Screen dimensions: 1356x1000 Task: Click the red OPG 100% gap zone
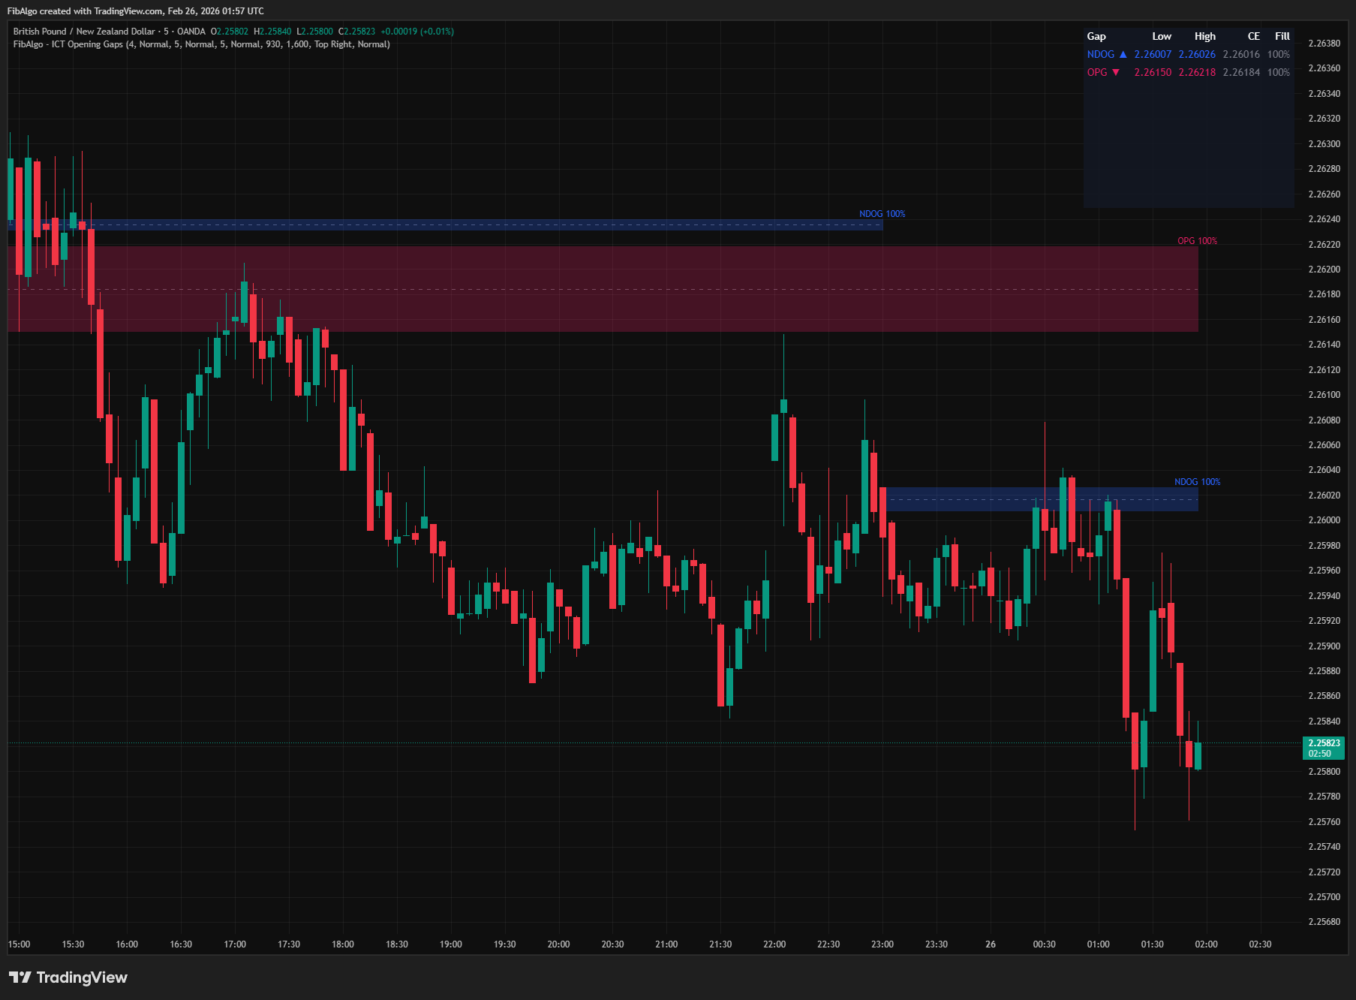pos(600,288)
